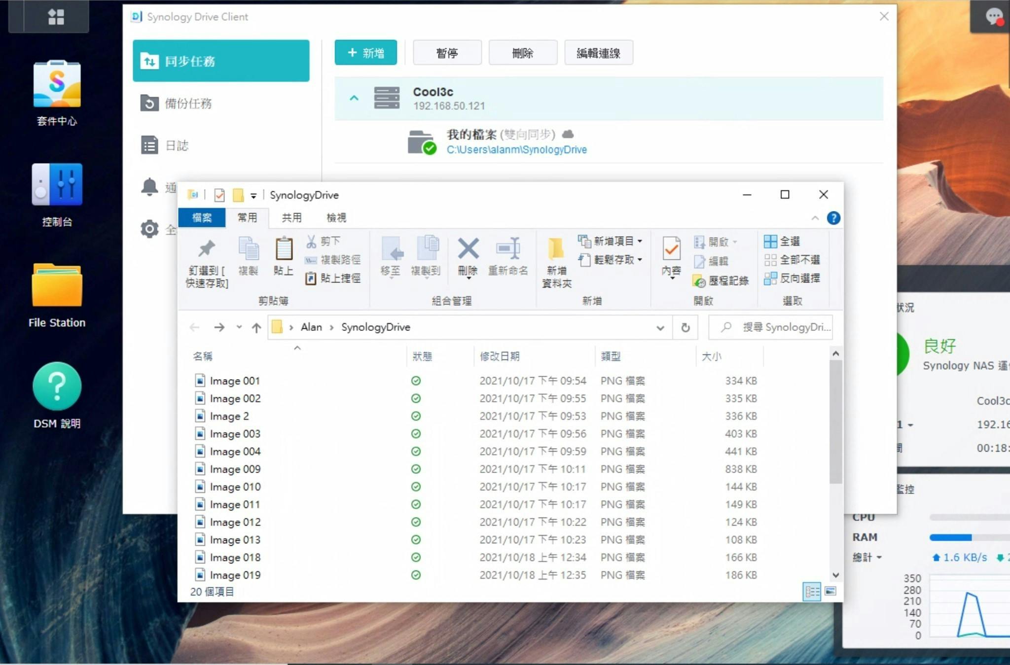The image size is (1010, 665).
Task: Switch to details view icon in status bar
Action: 812,591
